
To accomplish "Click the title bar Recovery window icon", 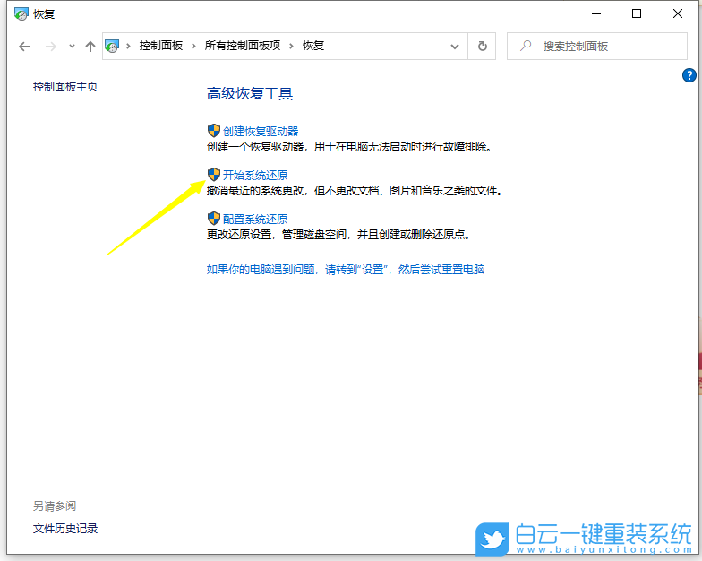I will (x=21, y=14).
